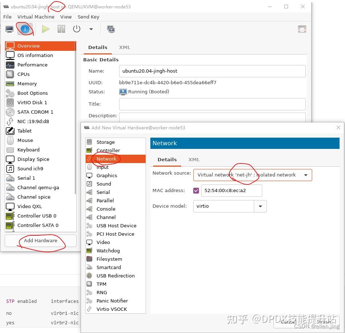Select the Mouse device

40,141
